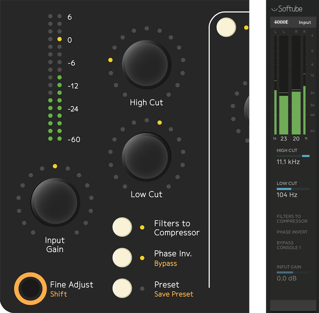Click the Low Cut knob
Viewport: 319px width, 313px height.
coord(146,157)
